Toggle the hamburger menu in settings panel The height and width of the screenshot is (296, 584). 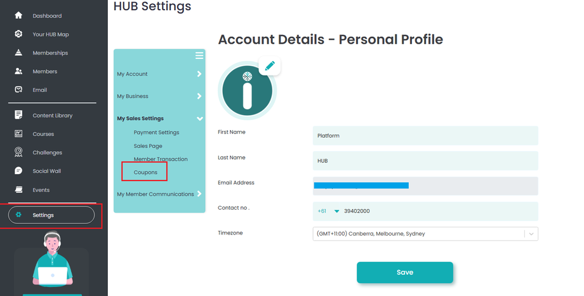click(x=199, y=56)
